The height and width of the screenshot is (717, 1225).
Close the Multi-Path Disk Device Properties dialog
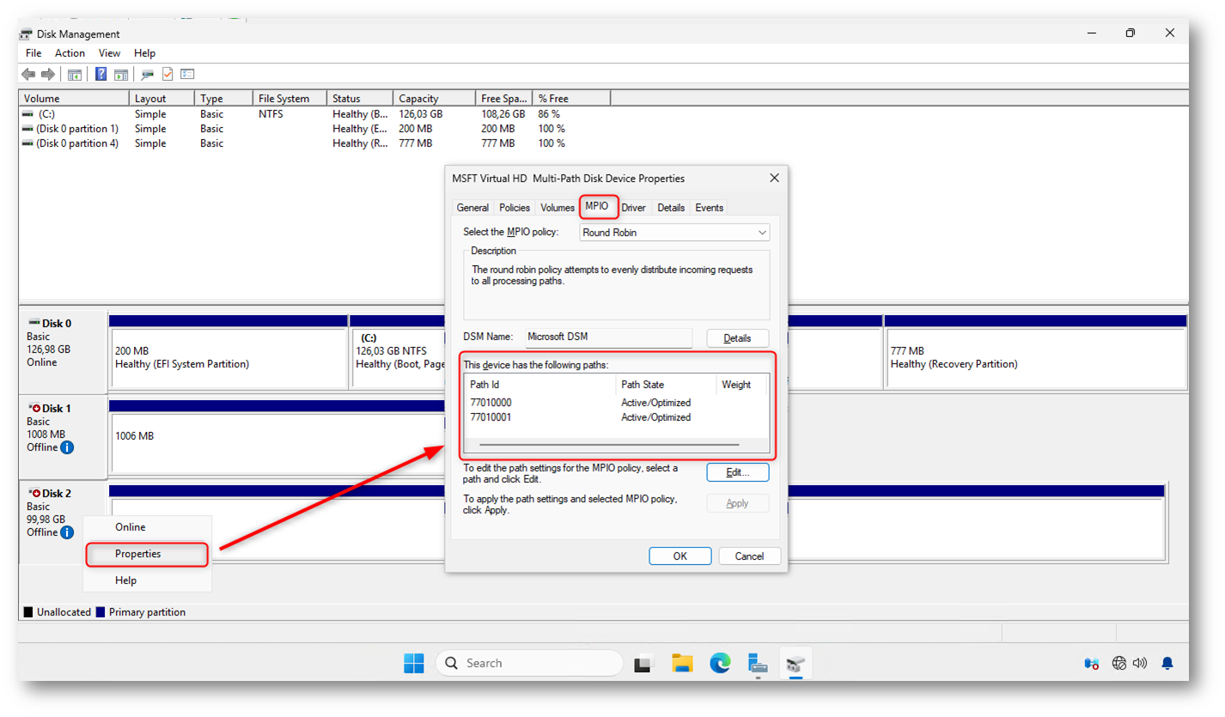pyautogui.click(x=774, y=178)
